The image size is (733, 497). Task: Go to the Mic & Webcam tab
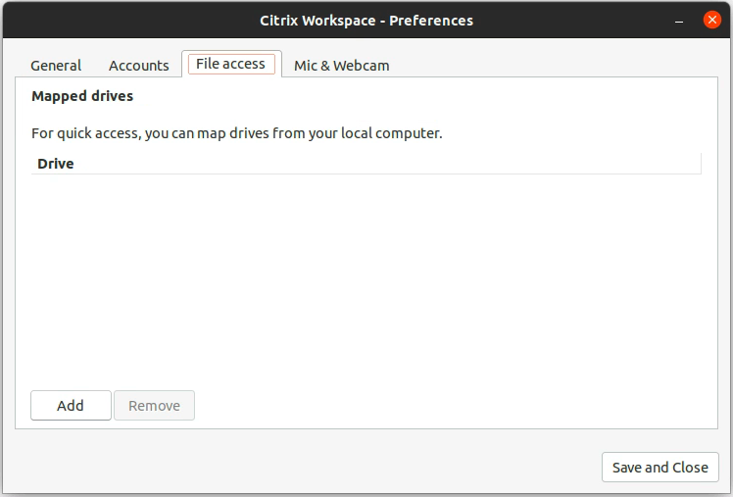click(342, 66)
